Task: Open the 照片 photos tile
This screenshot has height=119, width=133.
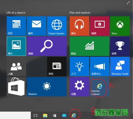Action: tap(16, 46)
